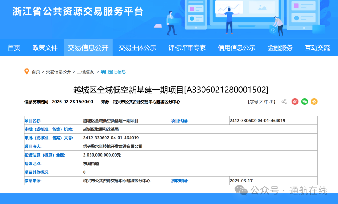The image size is (338, 204).
Task: Set font size to 大
Action: [262, 101]
